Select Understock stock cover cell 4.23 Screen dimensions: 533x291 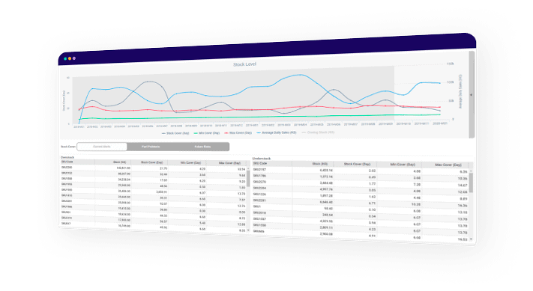pos(373,229)
